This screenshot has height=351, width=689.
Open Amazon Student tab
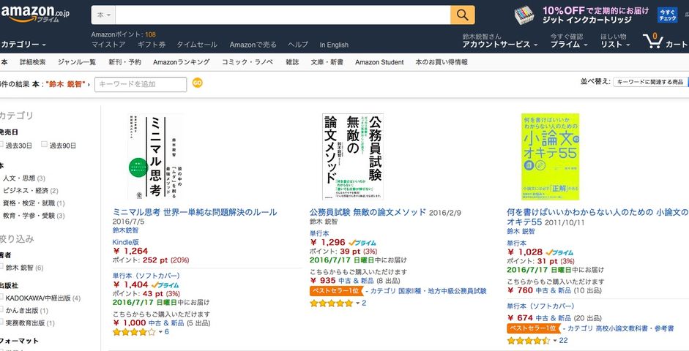pyautogui.click(x=380, y=62)
